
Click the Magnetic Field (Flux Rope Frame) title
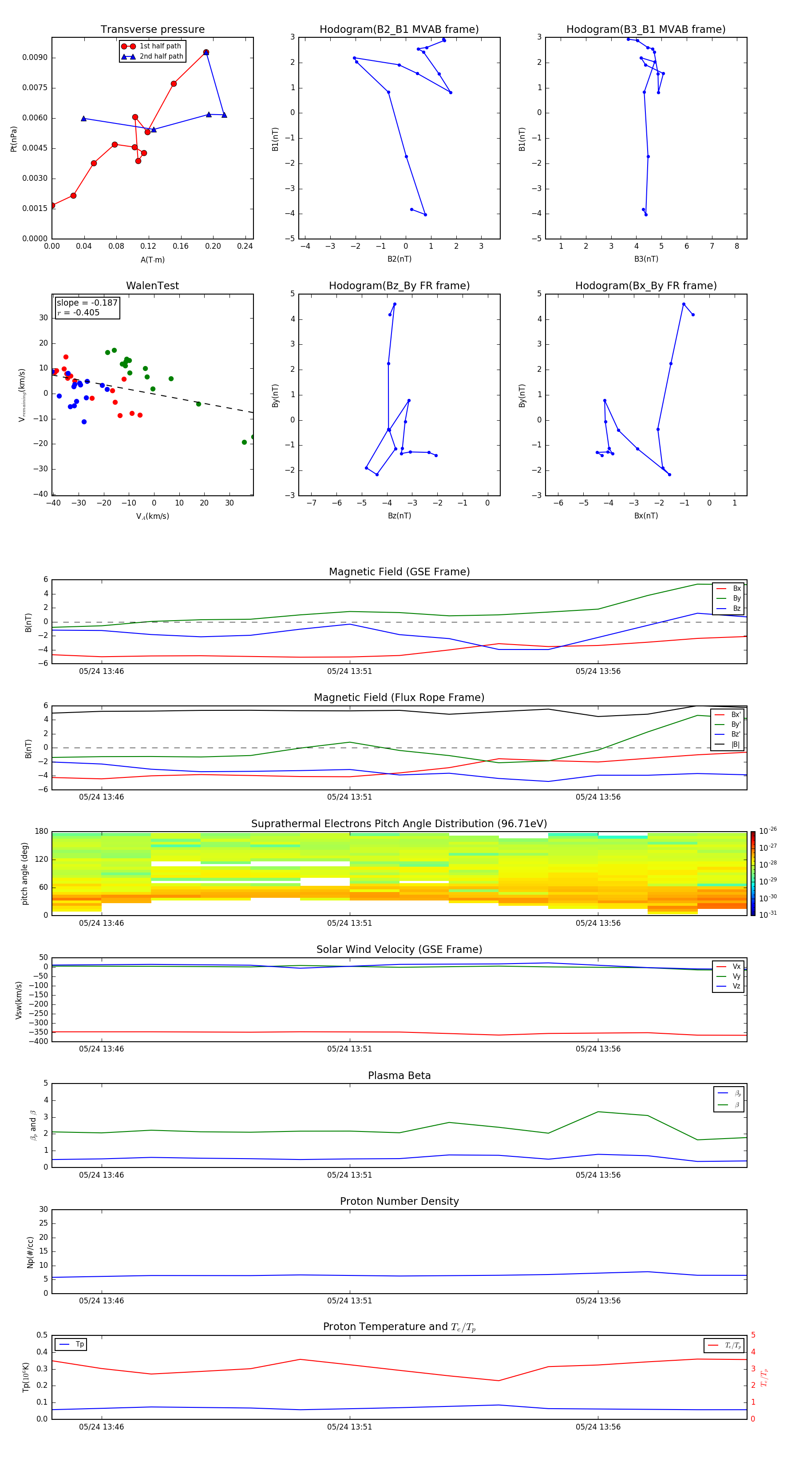point(399,698)
